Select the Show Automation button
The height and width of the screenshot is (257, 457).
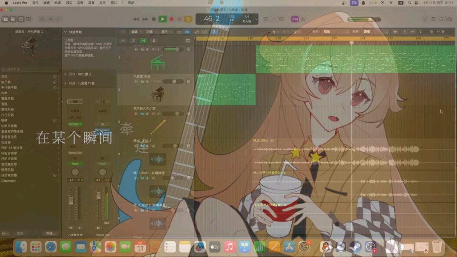tap(197, 32)
